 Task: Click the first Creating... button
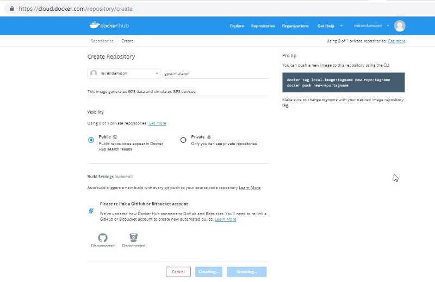[209, 272]
